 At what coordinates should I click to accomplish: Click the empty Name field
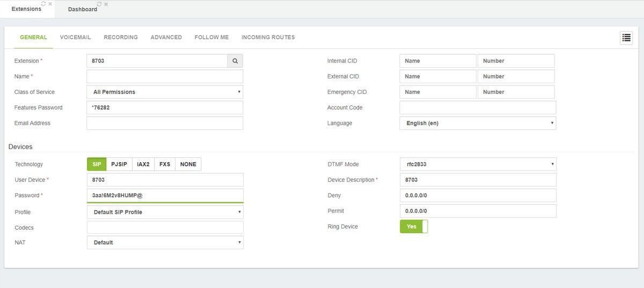165,76
